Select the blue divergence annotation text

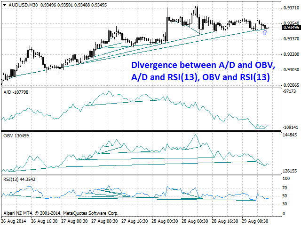click(x=203, y=71)
